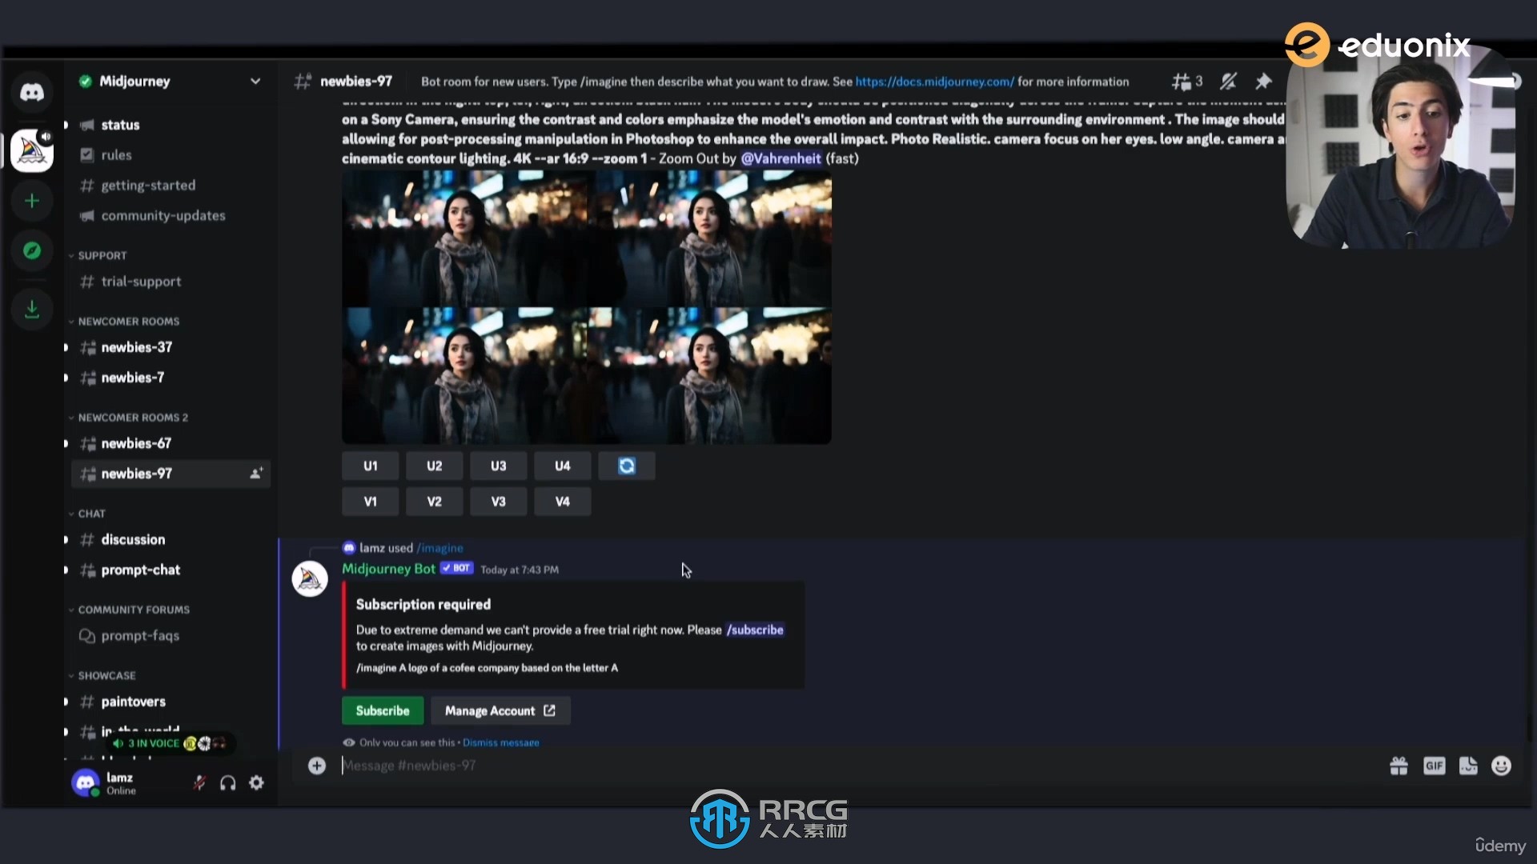Open the gift Nitro icon
Image resolution: width=1537 pixels, height=864 pixels.
1399,766
